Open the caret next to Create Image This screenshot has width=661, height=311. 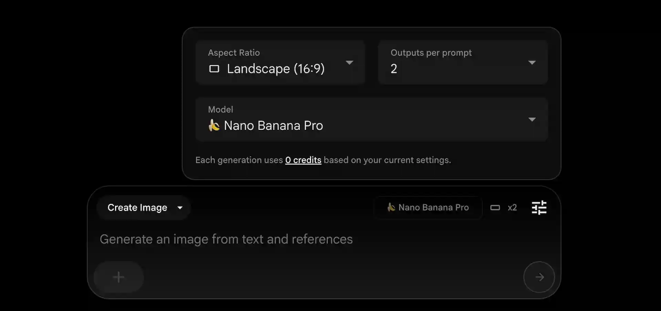coord(180,208)
